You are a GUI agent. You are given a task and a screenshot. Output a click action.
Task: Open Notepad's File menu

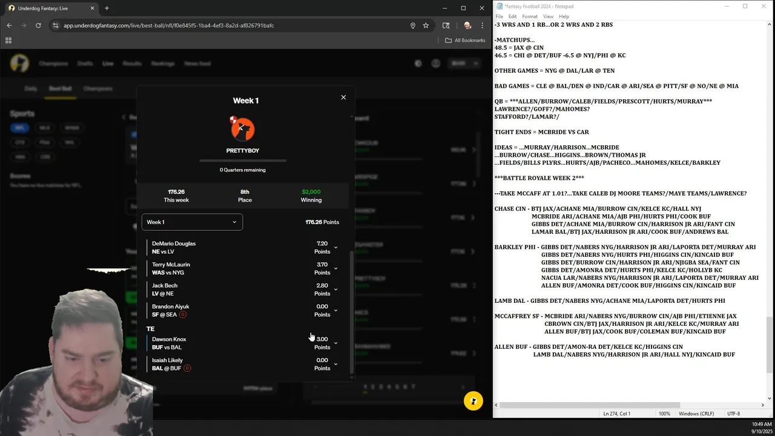[500, 16]
